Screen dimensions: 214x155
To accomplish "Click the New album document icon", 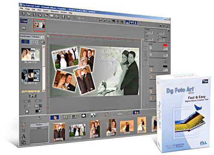I will [24, 14].
